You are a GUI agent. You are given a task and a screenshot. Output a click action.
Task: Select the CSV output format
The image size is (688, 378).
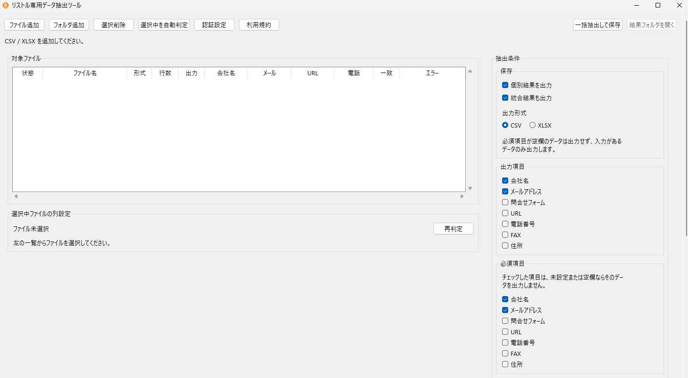[x=505, y=125]
